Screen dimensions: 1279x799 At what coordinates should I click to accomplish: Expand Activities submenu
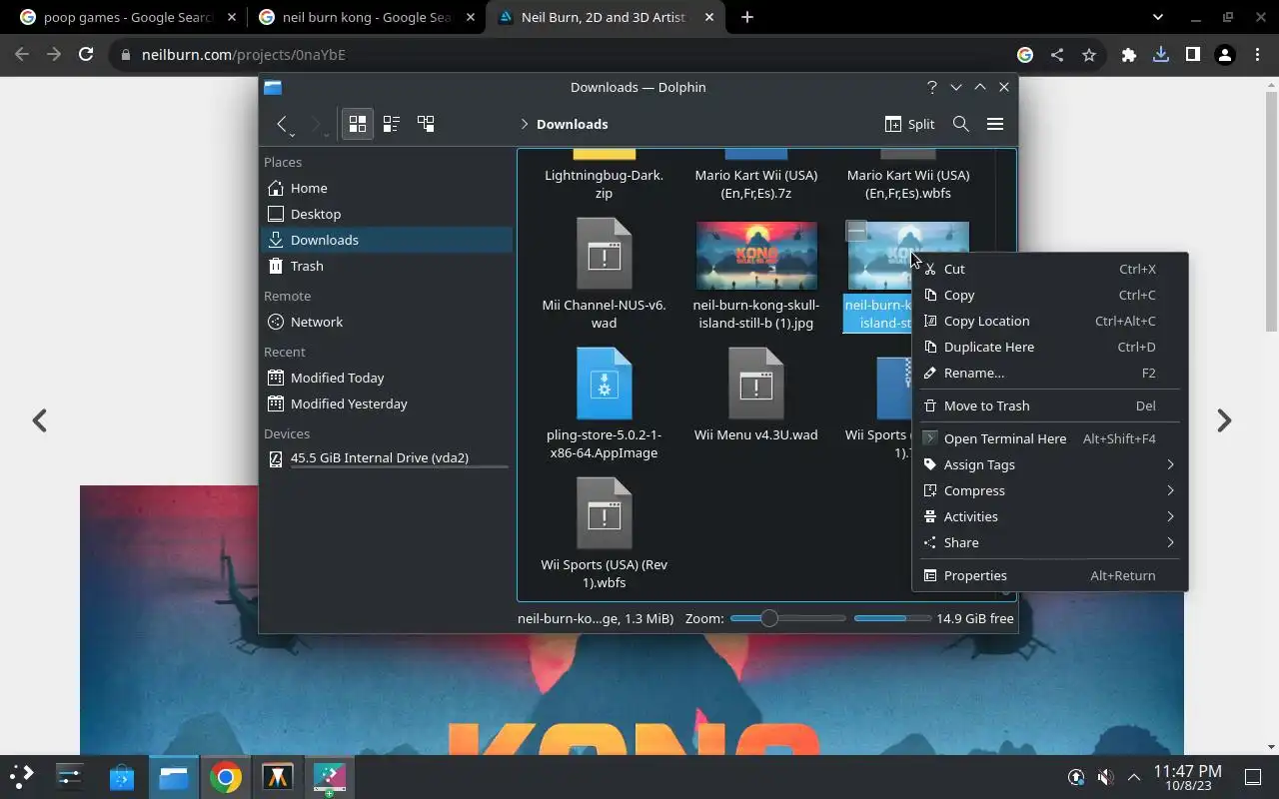click(x=1049, y=516)
